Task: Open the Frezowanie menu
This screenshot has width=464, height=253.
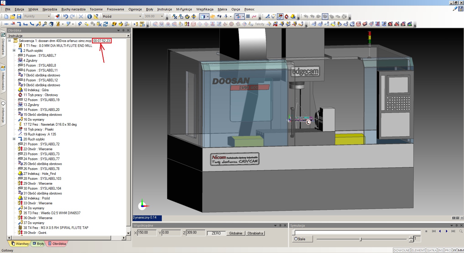Action: click(115, 9)
